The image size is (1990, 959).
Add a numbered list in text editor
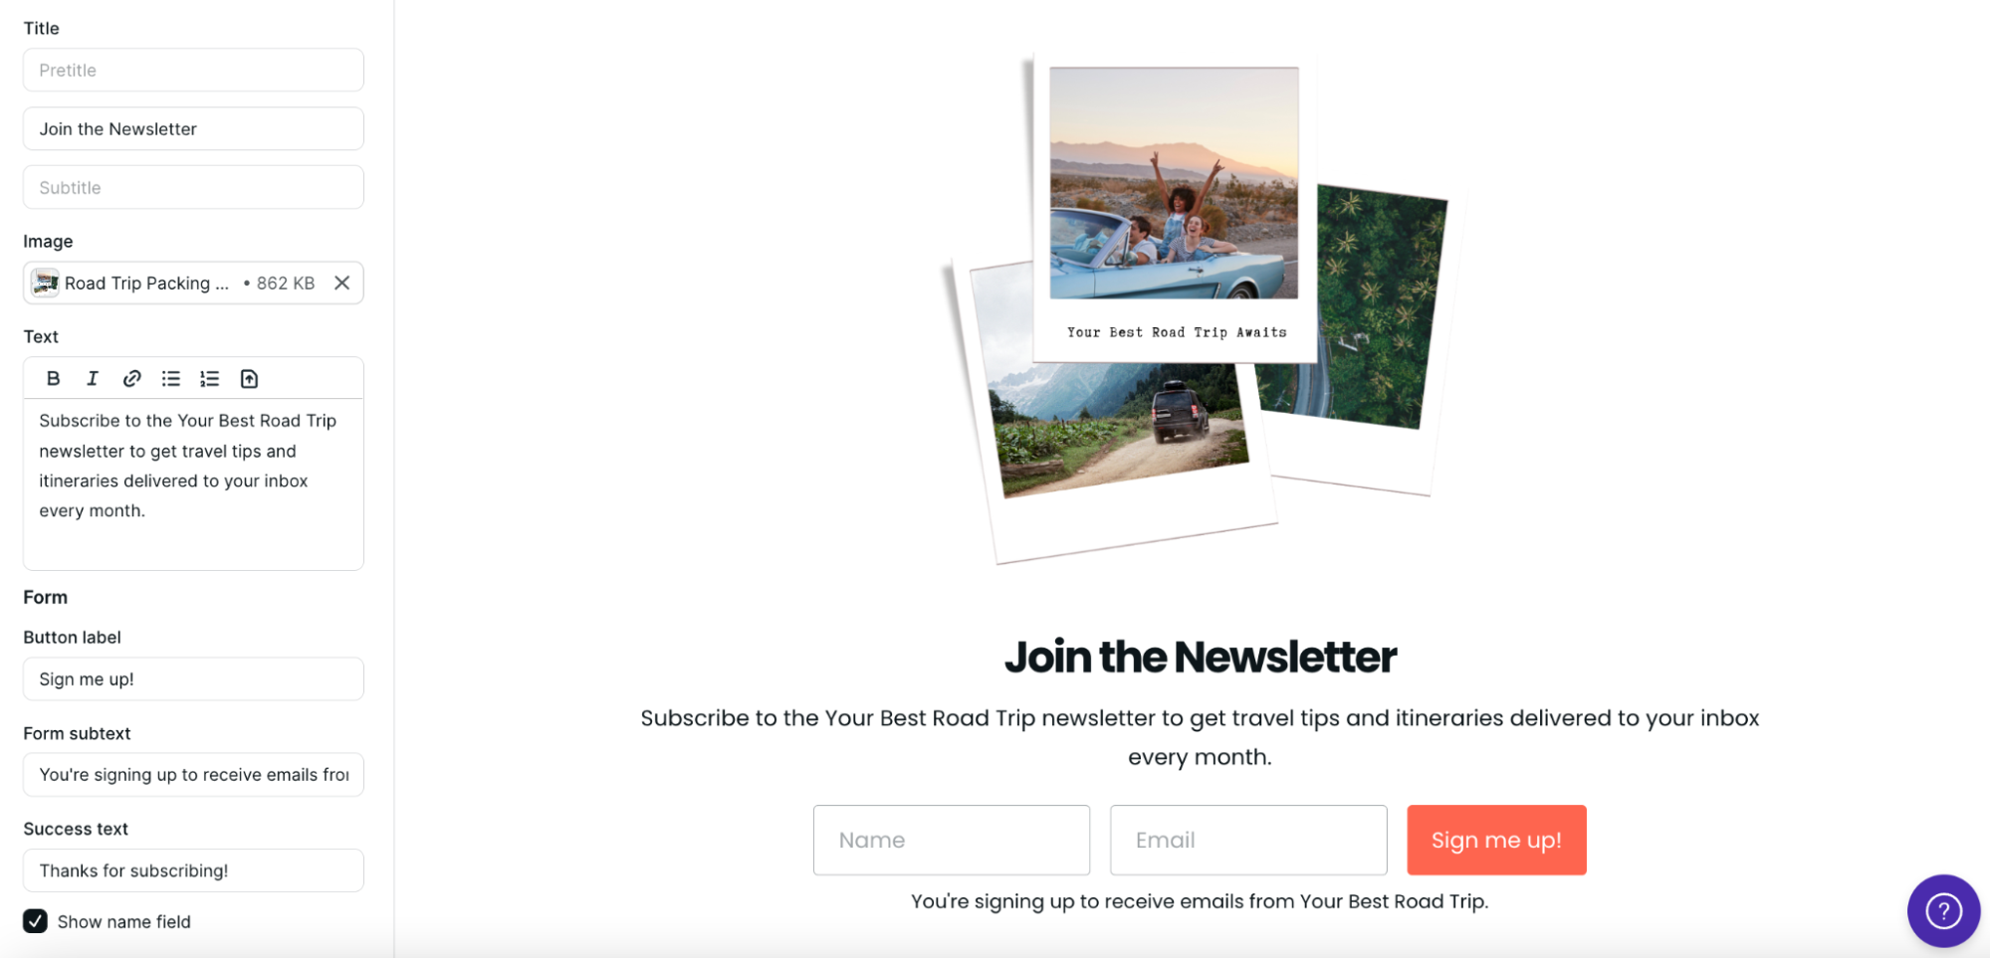coord(210,379)
